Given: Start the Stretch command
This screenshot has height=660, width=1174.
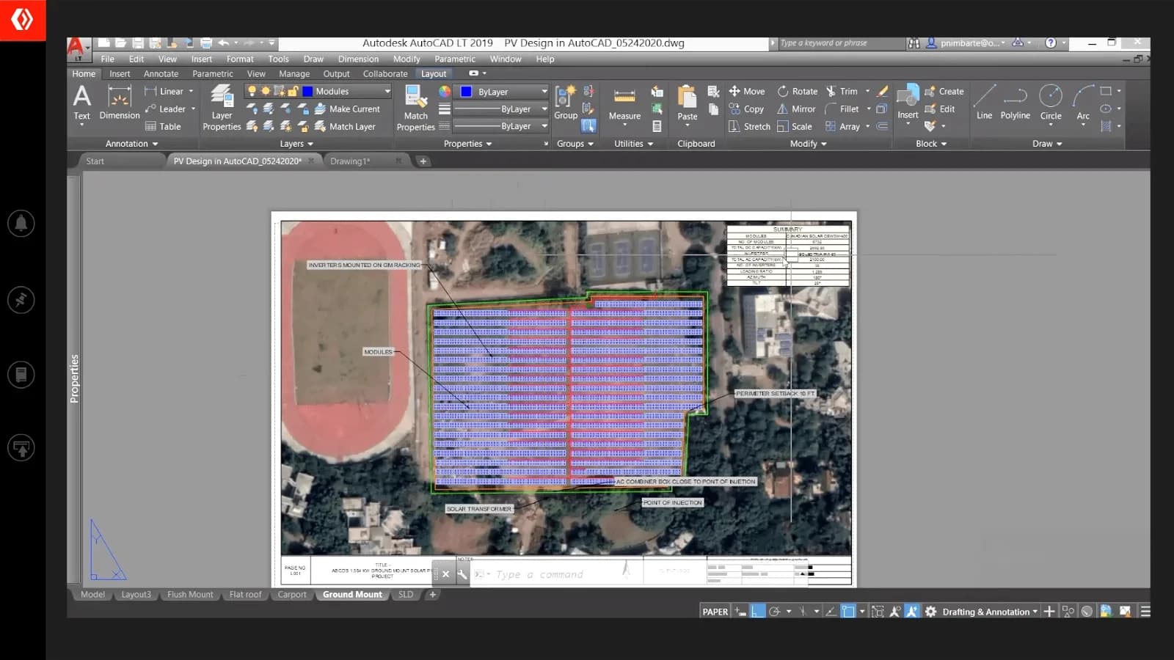Looking at the screenshot, I should 749,127.
